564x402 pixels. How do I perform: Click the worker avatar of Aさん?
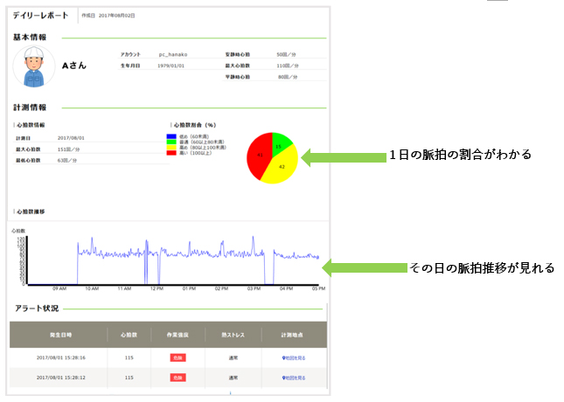(x=37, y=68)
